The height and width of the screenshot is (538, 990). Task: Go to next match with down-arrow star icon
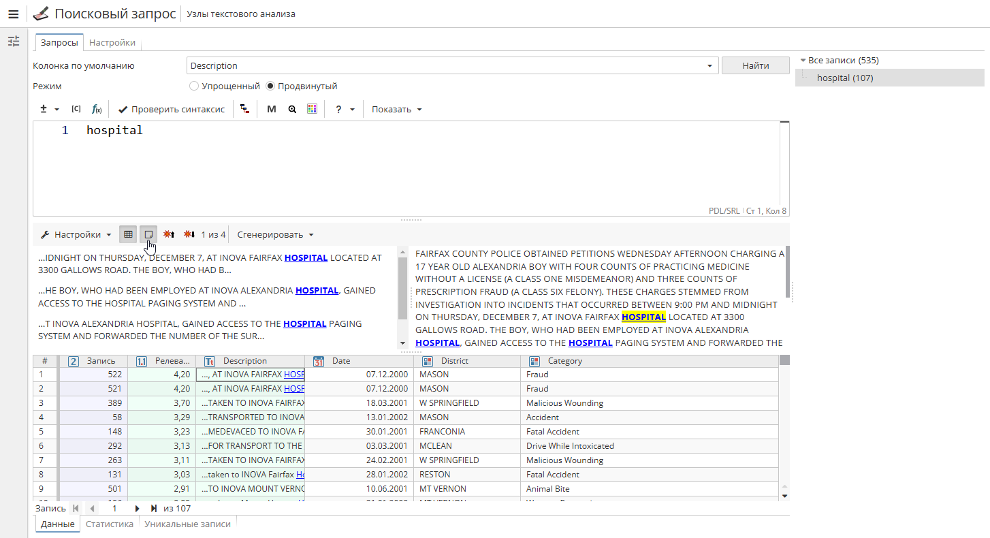pyautogui.click(x=189, y=234)
